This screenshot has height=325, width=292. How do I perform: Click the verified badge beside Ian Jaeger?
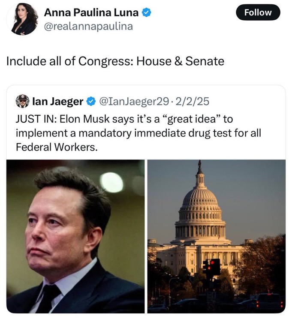[x=91, y=102]
